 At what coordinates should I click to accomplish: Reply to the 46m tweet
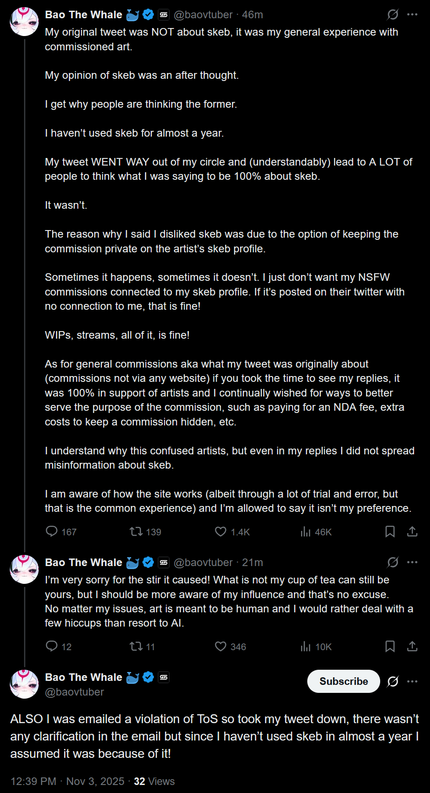pyautogui.click(x=52, y=531)
